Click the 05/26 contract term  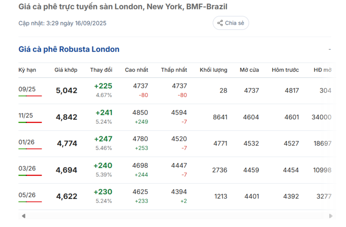(x=27, y=195)
